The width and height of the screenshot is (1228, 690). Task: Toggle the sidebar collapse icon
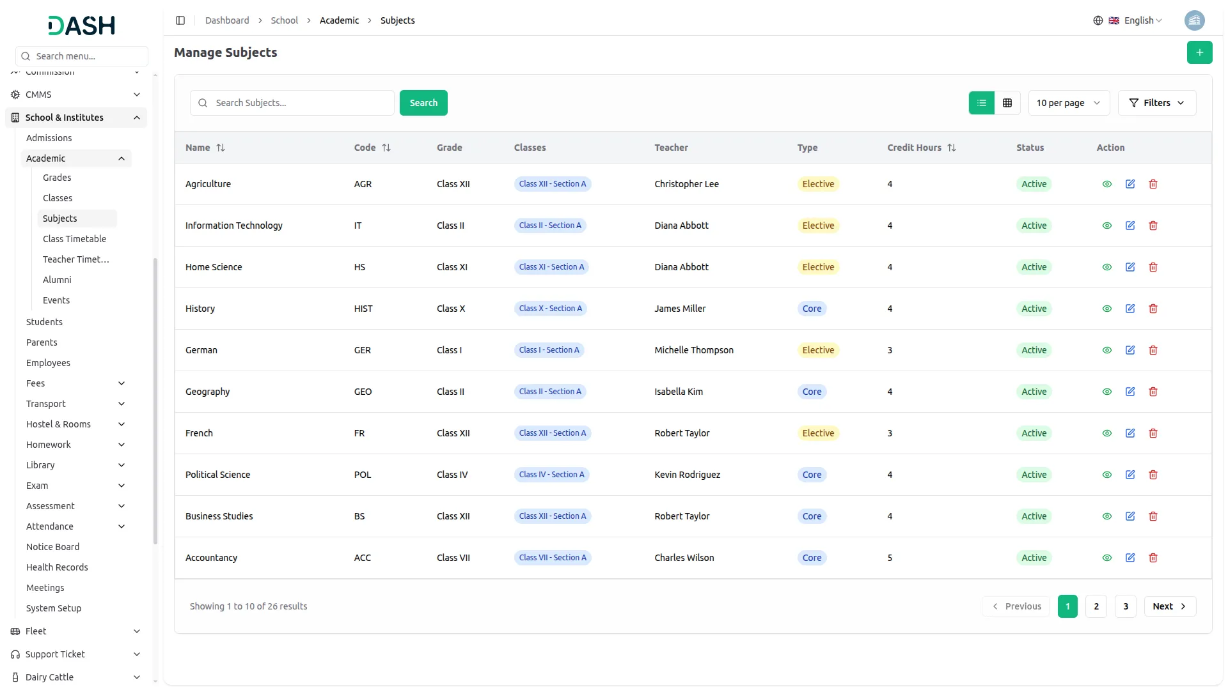pyautogui.click(x=180, y=20)
